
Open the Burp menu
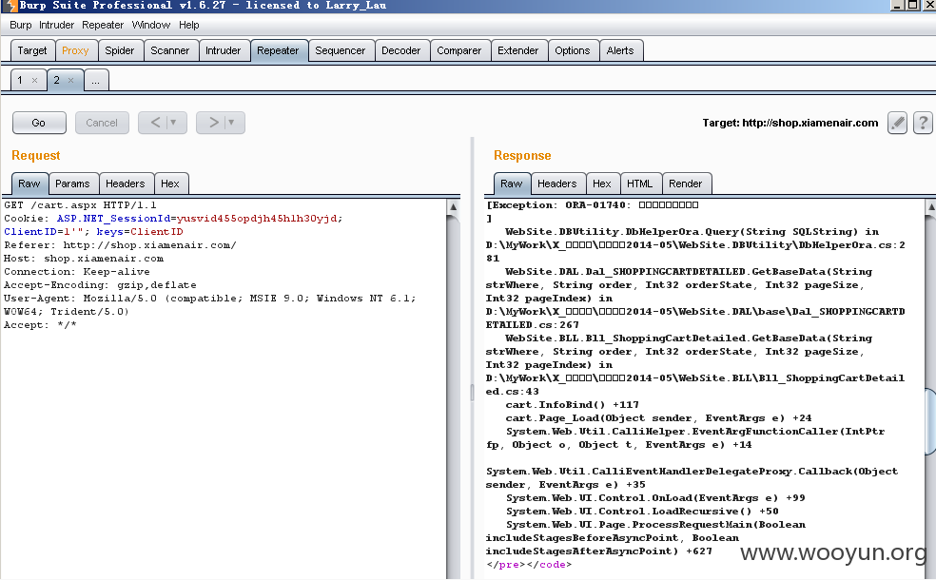coord(20,25)
